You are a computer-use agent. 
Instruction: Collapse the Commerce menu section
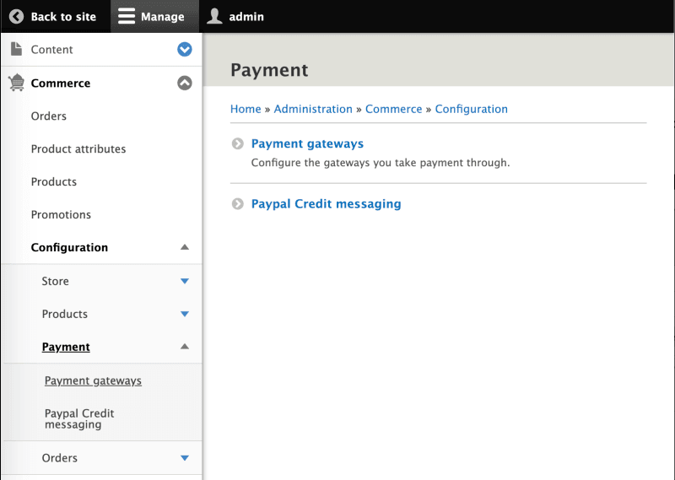pos(185,83)
